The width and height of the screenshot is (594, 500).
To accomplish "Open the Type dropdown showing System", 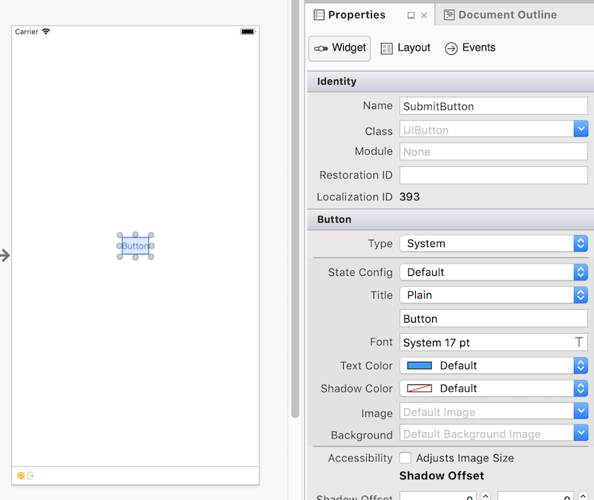I will click(x=580, y=243).
